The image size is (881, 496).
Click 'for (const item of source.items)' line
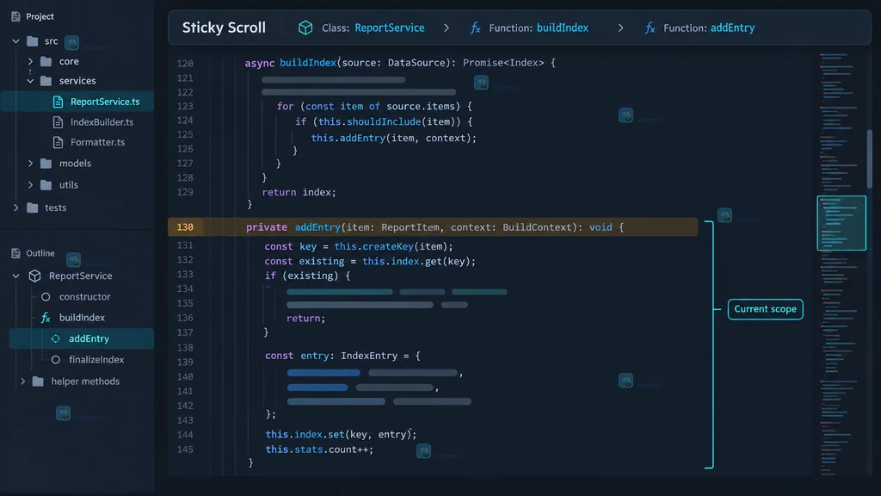(x=374, y=106)
